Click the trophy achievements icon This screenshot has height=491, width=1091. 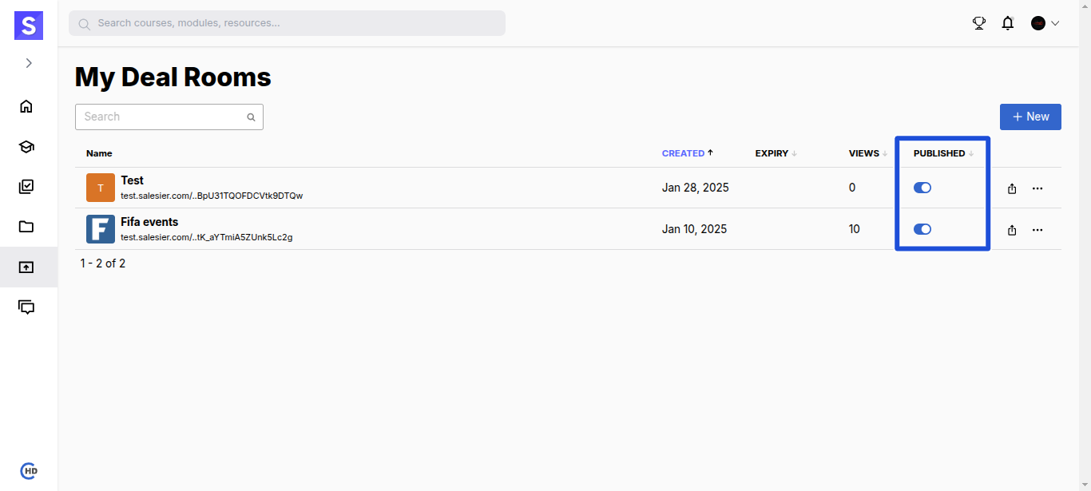(979, 23)
